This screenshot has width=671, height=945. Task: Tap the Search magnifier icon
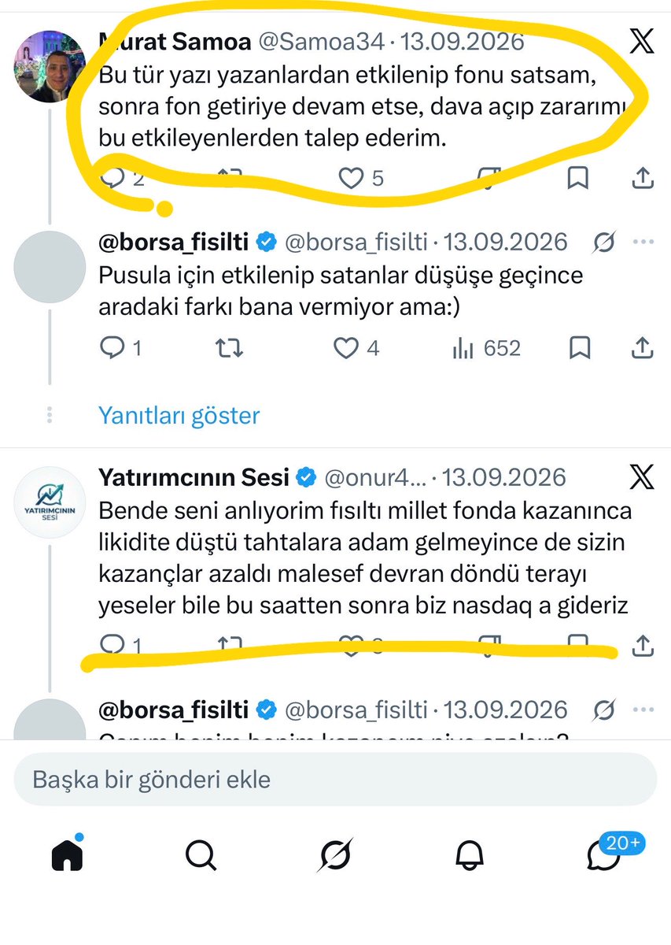(x=201, y=854)
